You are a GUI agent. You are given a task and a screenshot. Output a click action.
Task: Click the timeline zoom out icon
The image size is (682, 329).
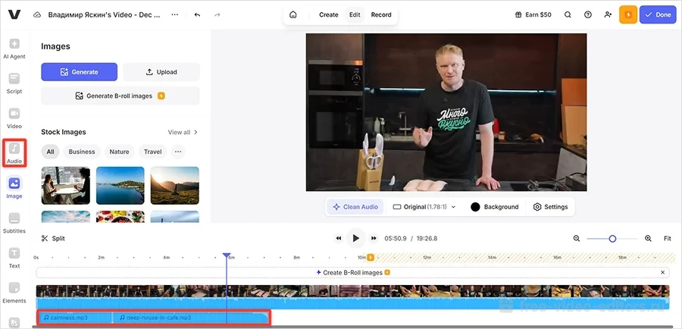pos(577,239)
